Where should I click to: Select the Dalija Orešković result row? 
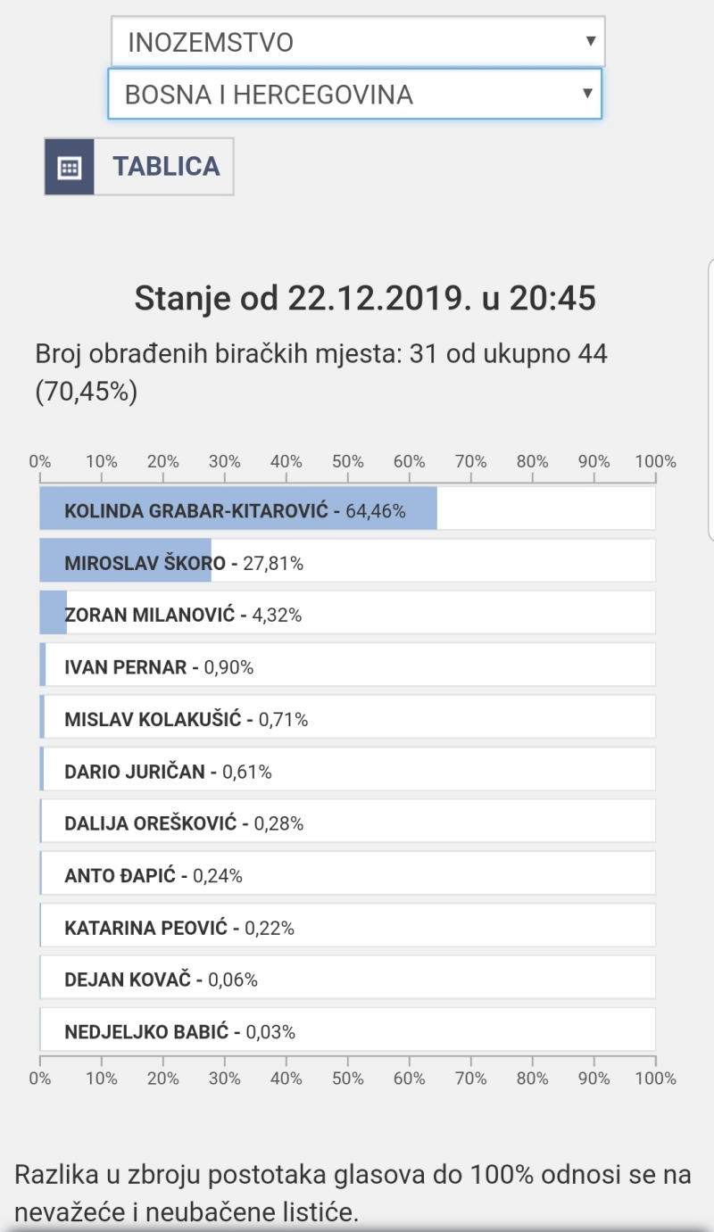click(348, 822)
